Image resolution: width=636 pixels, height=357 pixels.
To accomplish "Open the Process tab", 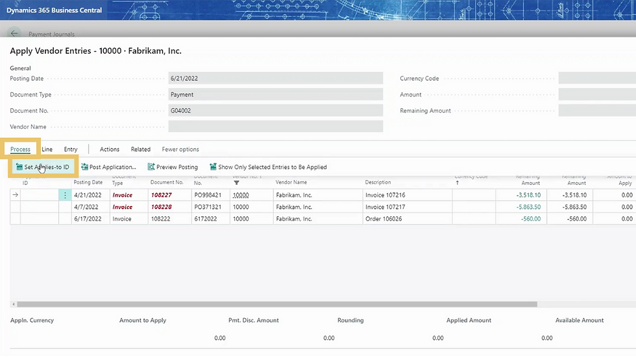I will tap(20, 150).
